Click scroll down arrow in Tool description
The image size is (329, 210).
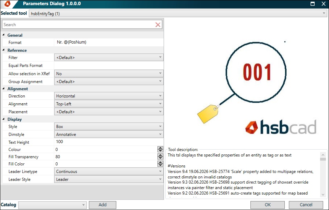coord(323,195)
